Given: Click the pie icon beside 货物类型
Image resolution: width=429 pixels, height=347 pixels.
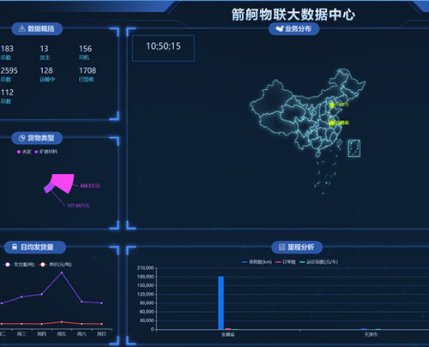Looking at the screenshot, I should pos(22,138).
